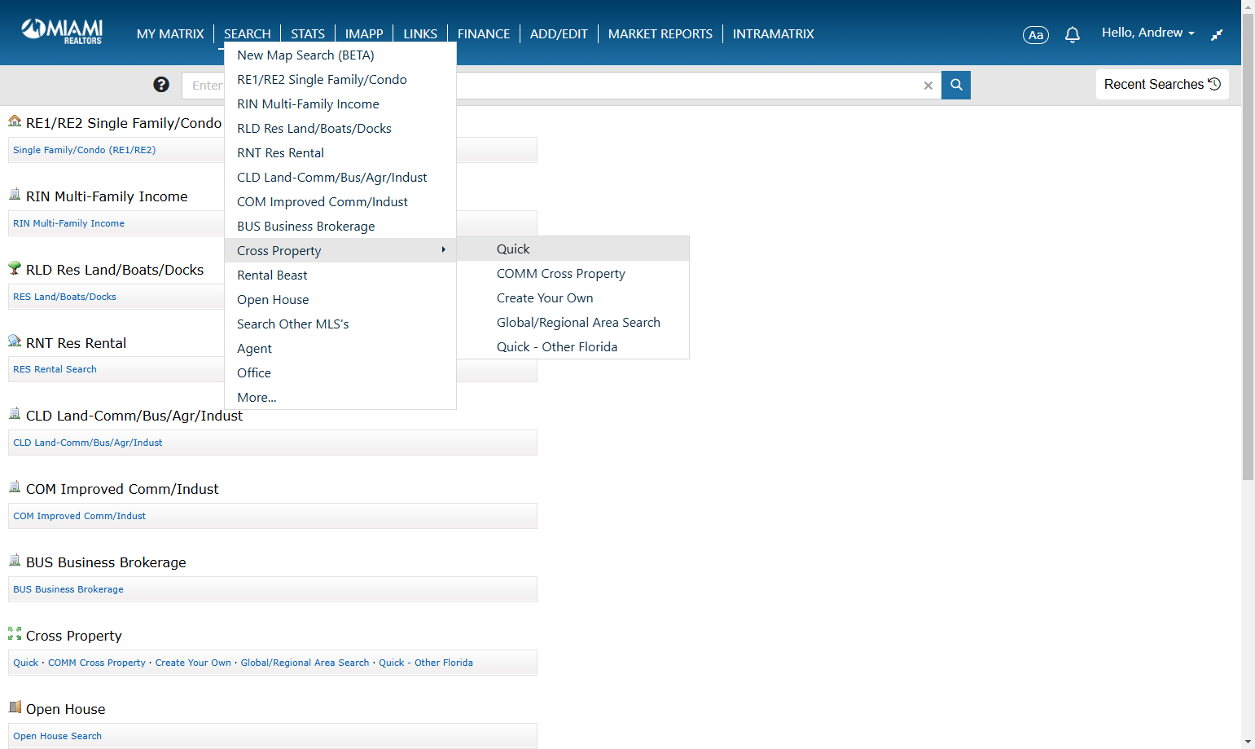1255x749 pixels.
Task: Open the SEARCH menu
Action: (248, 33)
